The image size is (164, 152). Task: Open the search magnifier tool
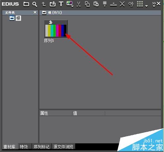[x=35, y=4]
